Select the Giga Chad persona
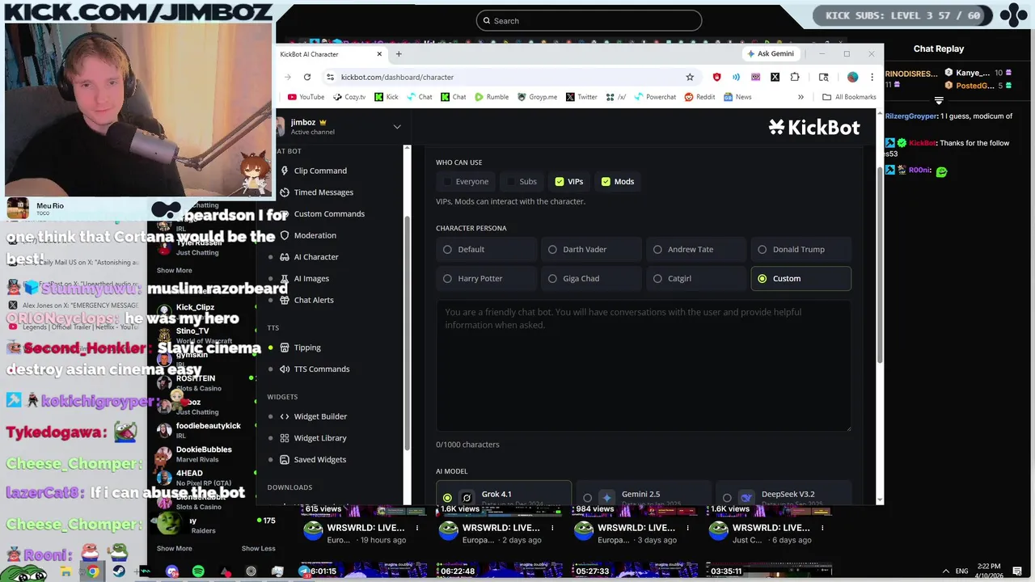The height and width of the screenshot is (582, 1035). 591,278
